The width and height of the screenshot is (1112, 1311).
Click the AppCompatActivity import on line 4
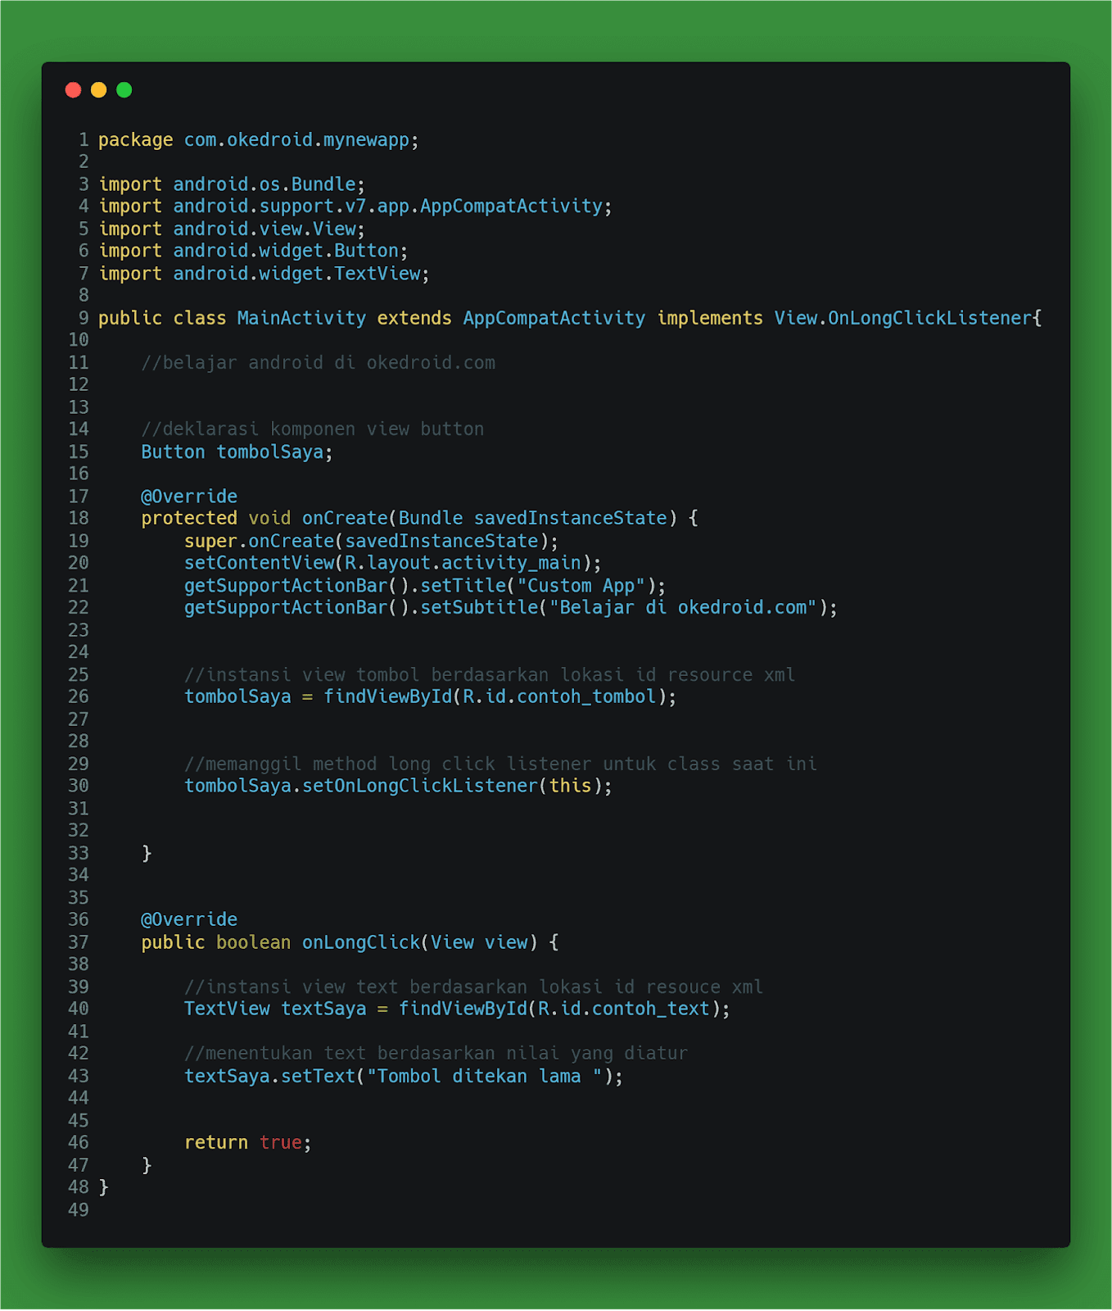coord(355,206)
